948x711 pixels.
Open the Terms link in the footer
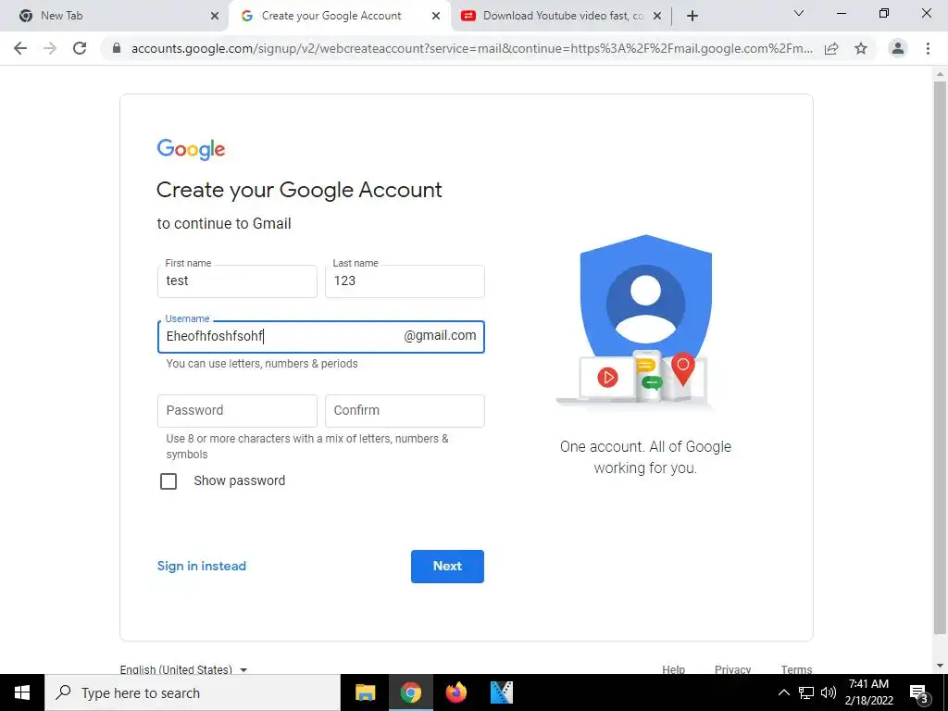(x=796, y=669)
